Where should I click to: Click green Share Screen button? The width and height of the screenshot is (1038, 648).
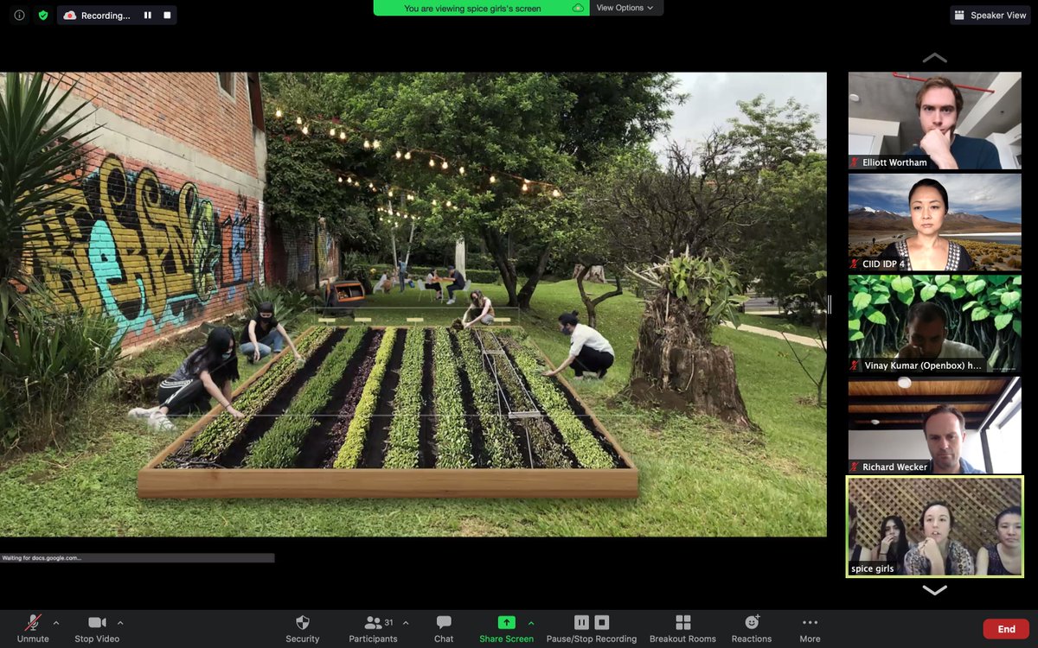(x=506, y=629)
